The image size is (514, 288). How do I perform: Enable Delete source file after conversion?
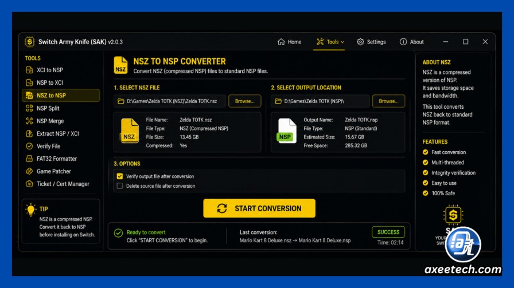point(120,186)
